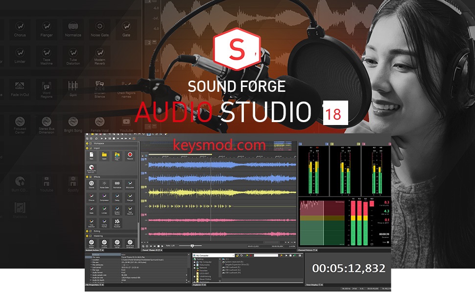Toggle the channel 4 number on the sparse yellow waveform
Screen dimensions: 475x293
tap(142, 201)
